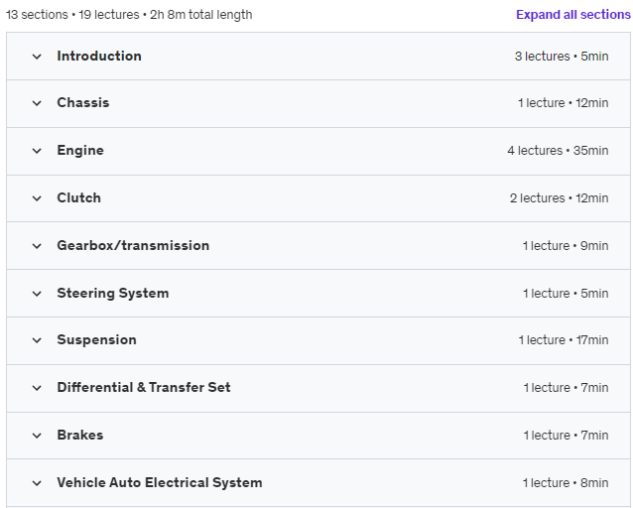The width and height of the screenshot is (633, 508).
Task: Click Expand all sections link
Action: (573, 15)
